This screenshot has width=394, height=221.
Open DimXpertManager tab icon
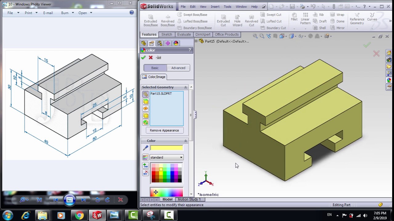coord(168,43)
